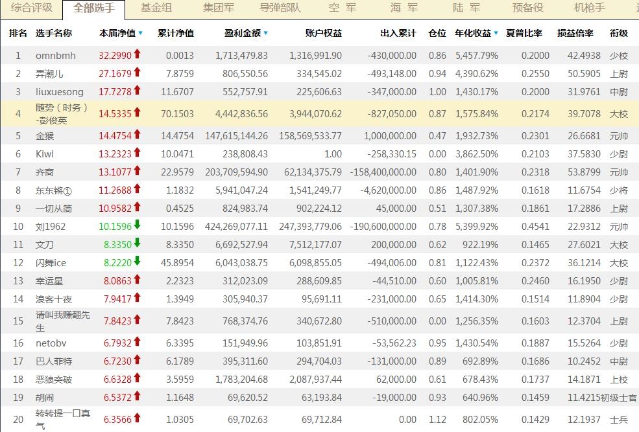The width and height of the screenshot is (639, 432).
Task: Switch to the 综合评级 tab
Action: pyautogui.click(x=32, y=8)
